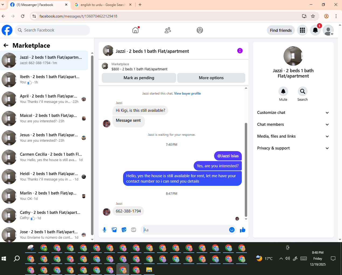Image resolution: width=342 pixels, height=275 pixels.
Task: Reload the Facebook page
Action: coord(23,16)
